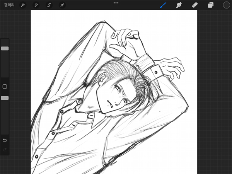Select the Smudge tool
Viewport: 232px width, 174px height.
coord(179,5)
